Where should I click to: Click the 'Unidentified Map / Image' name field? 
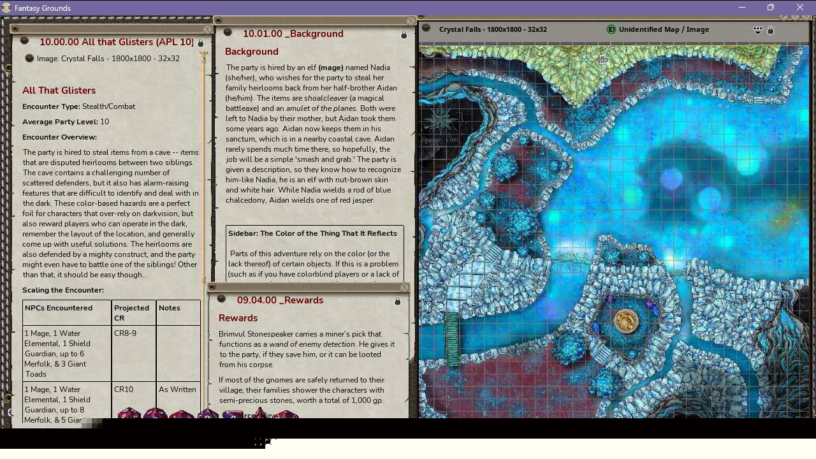click(664, 29)
